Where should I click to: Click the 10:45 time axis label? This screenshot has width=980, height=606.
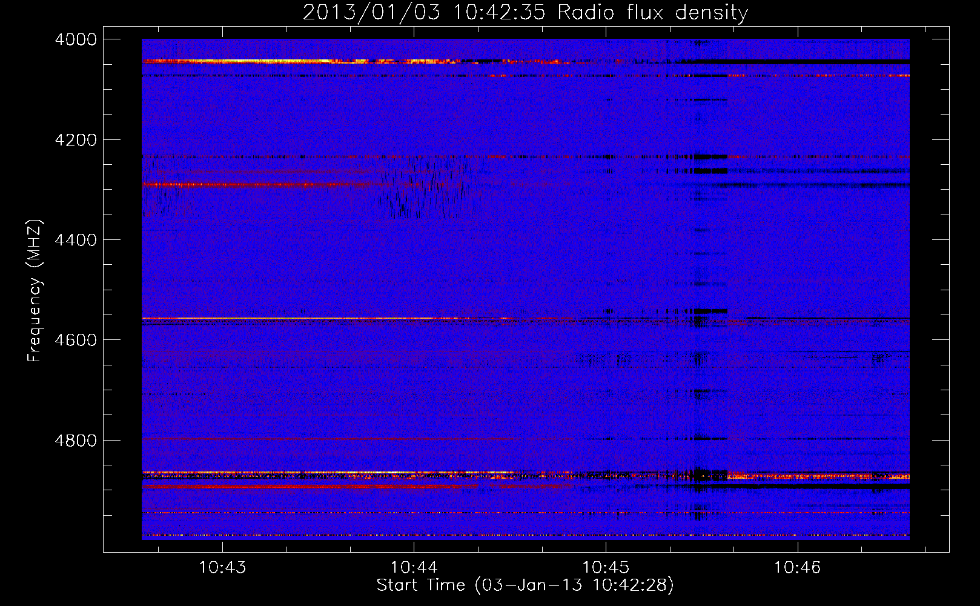(x=606, y=567)
